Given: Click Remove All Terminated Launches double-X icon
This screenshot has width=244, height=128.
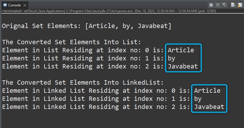Looking at the screenshot, I should 224,5.
